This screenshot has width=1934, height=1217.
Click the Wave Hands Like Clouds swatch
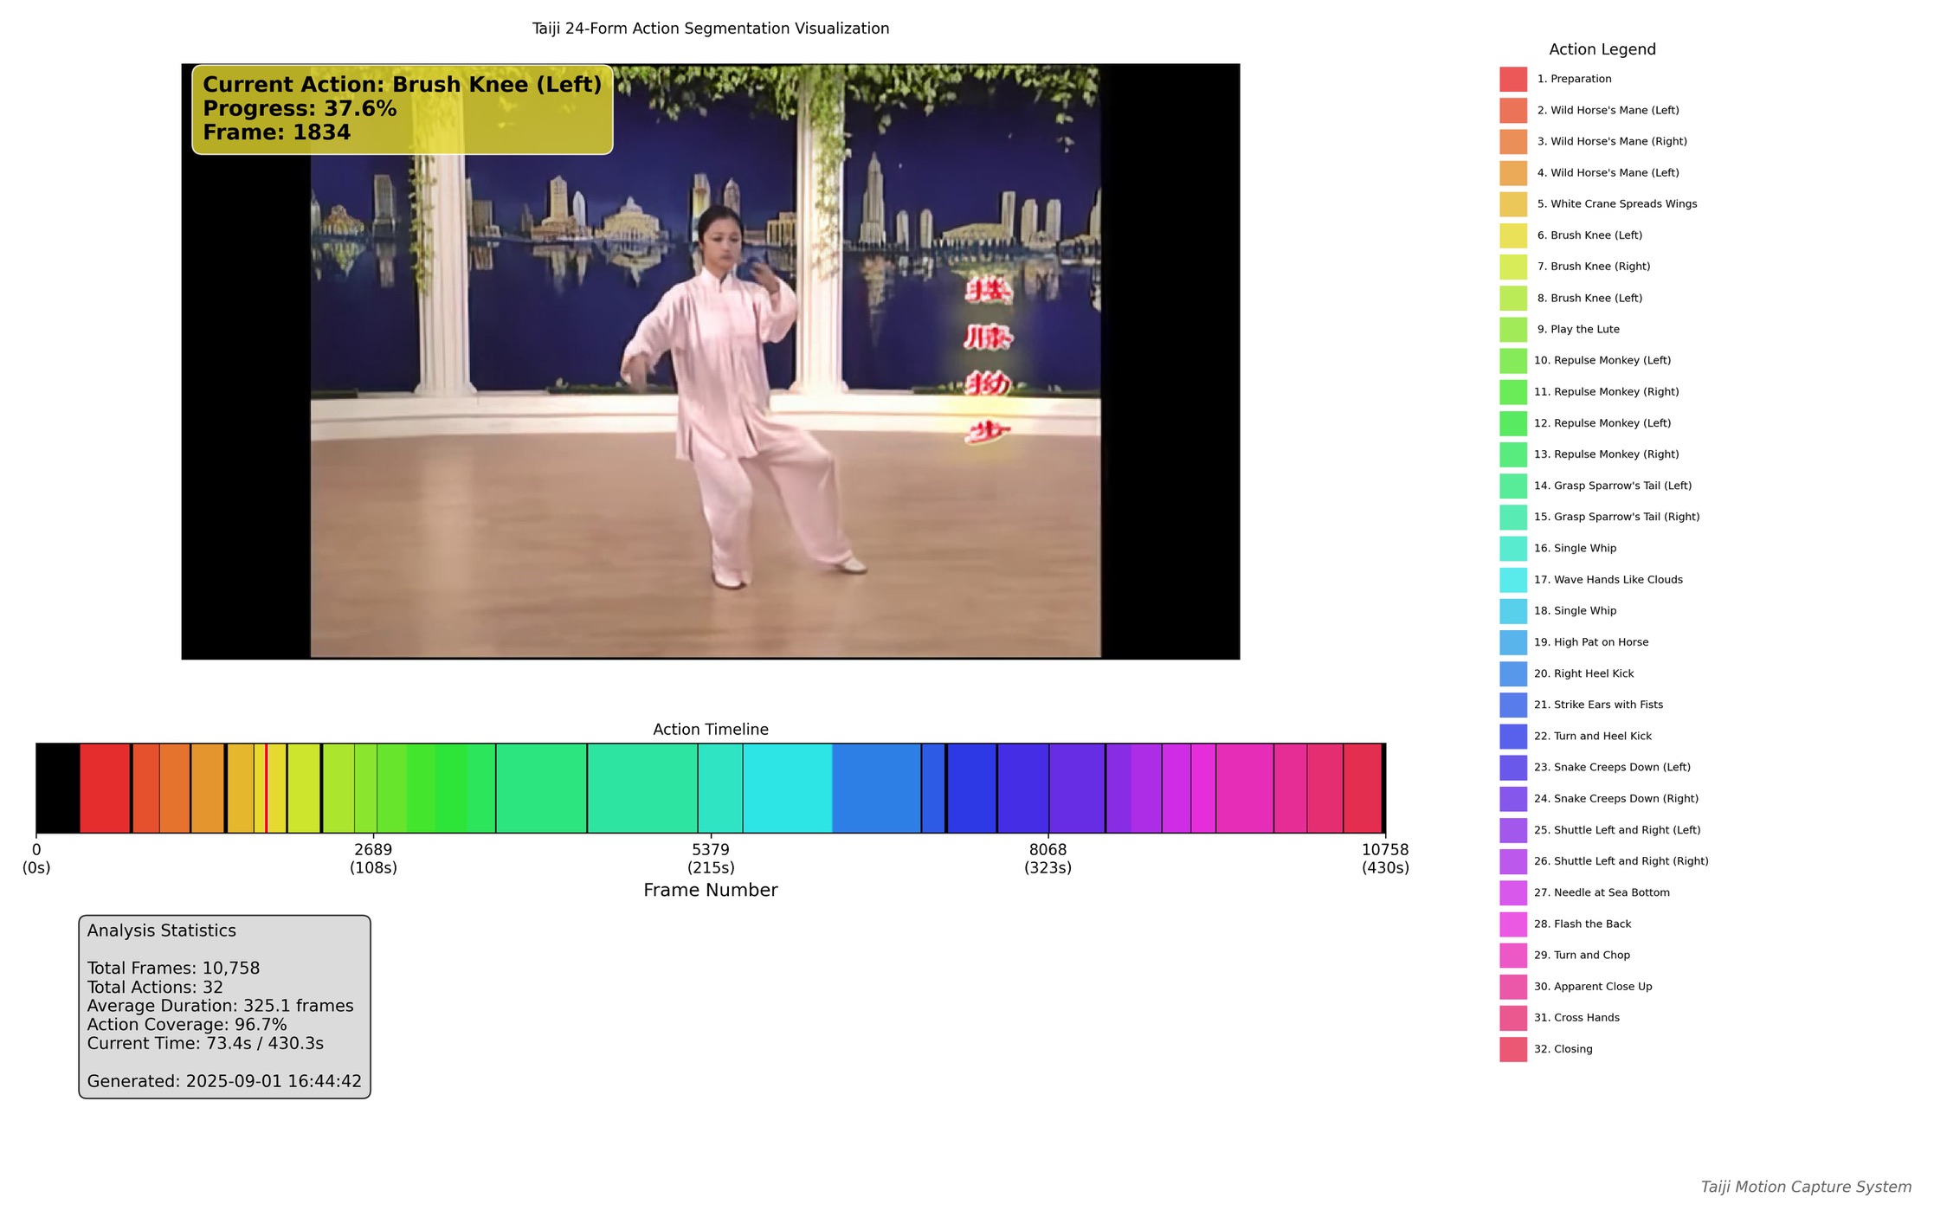point(1512,580)
